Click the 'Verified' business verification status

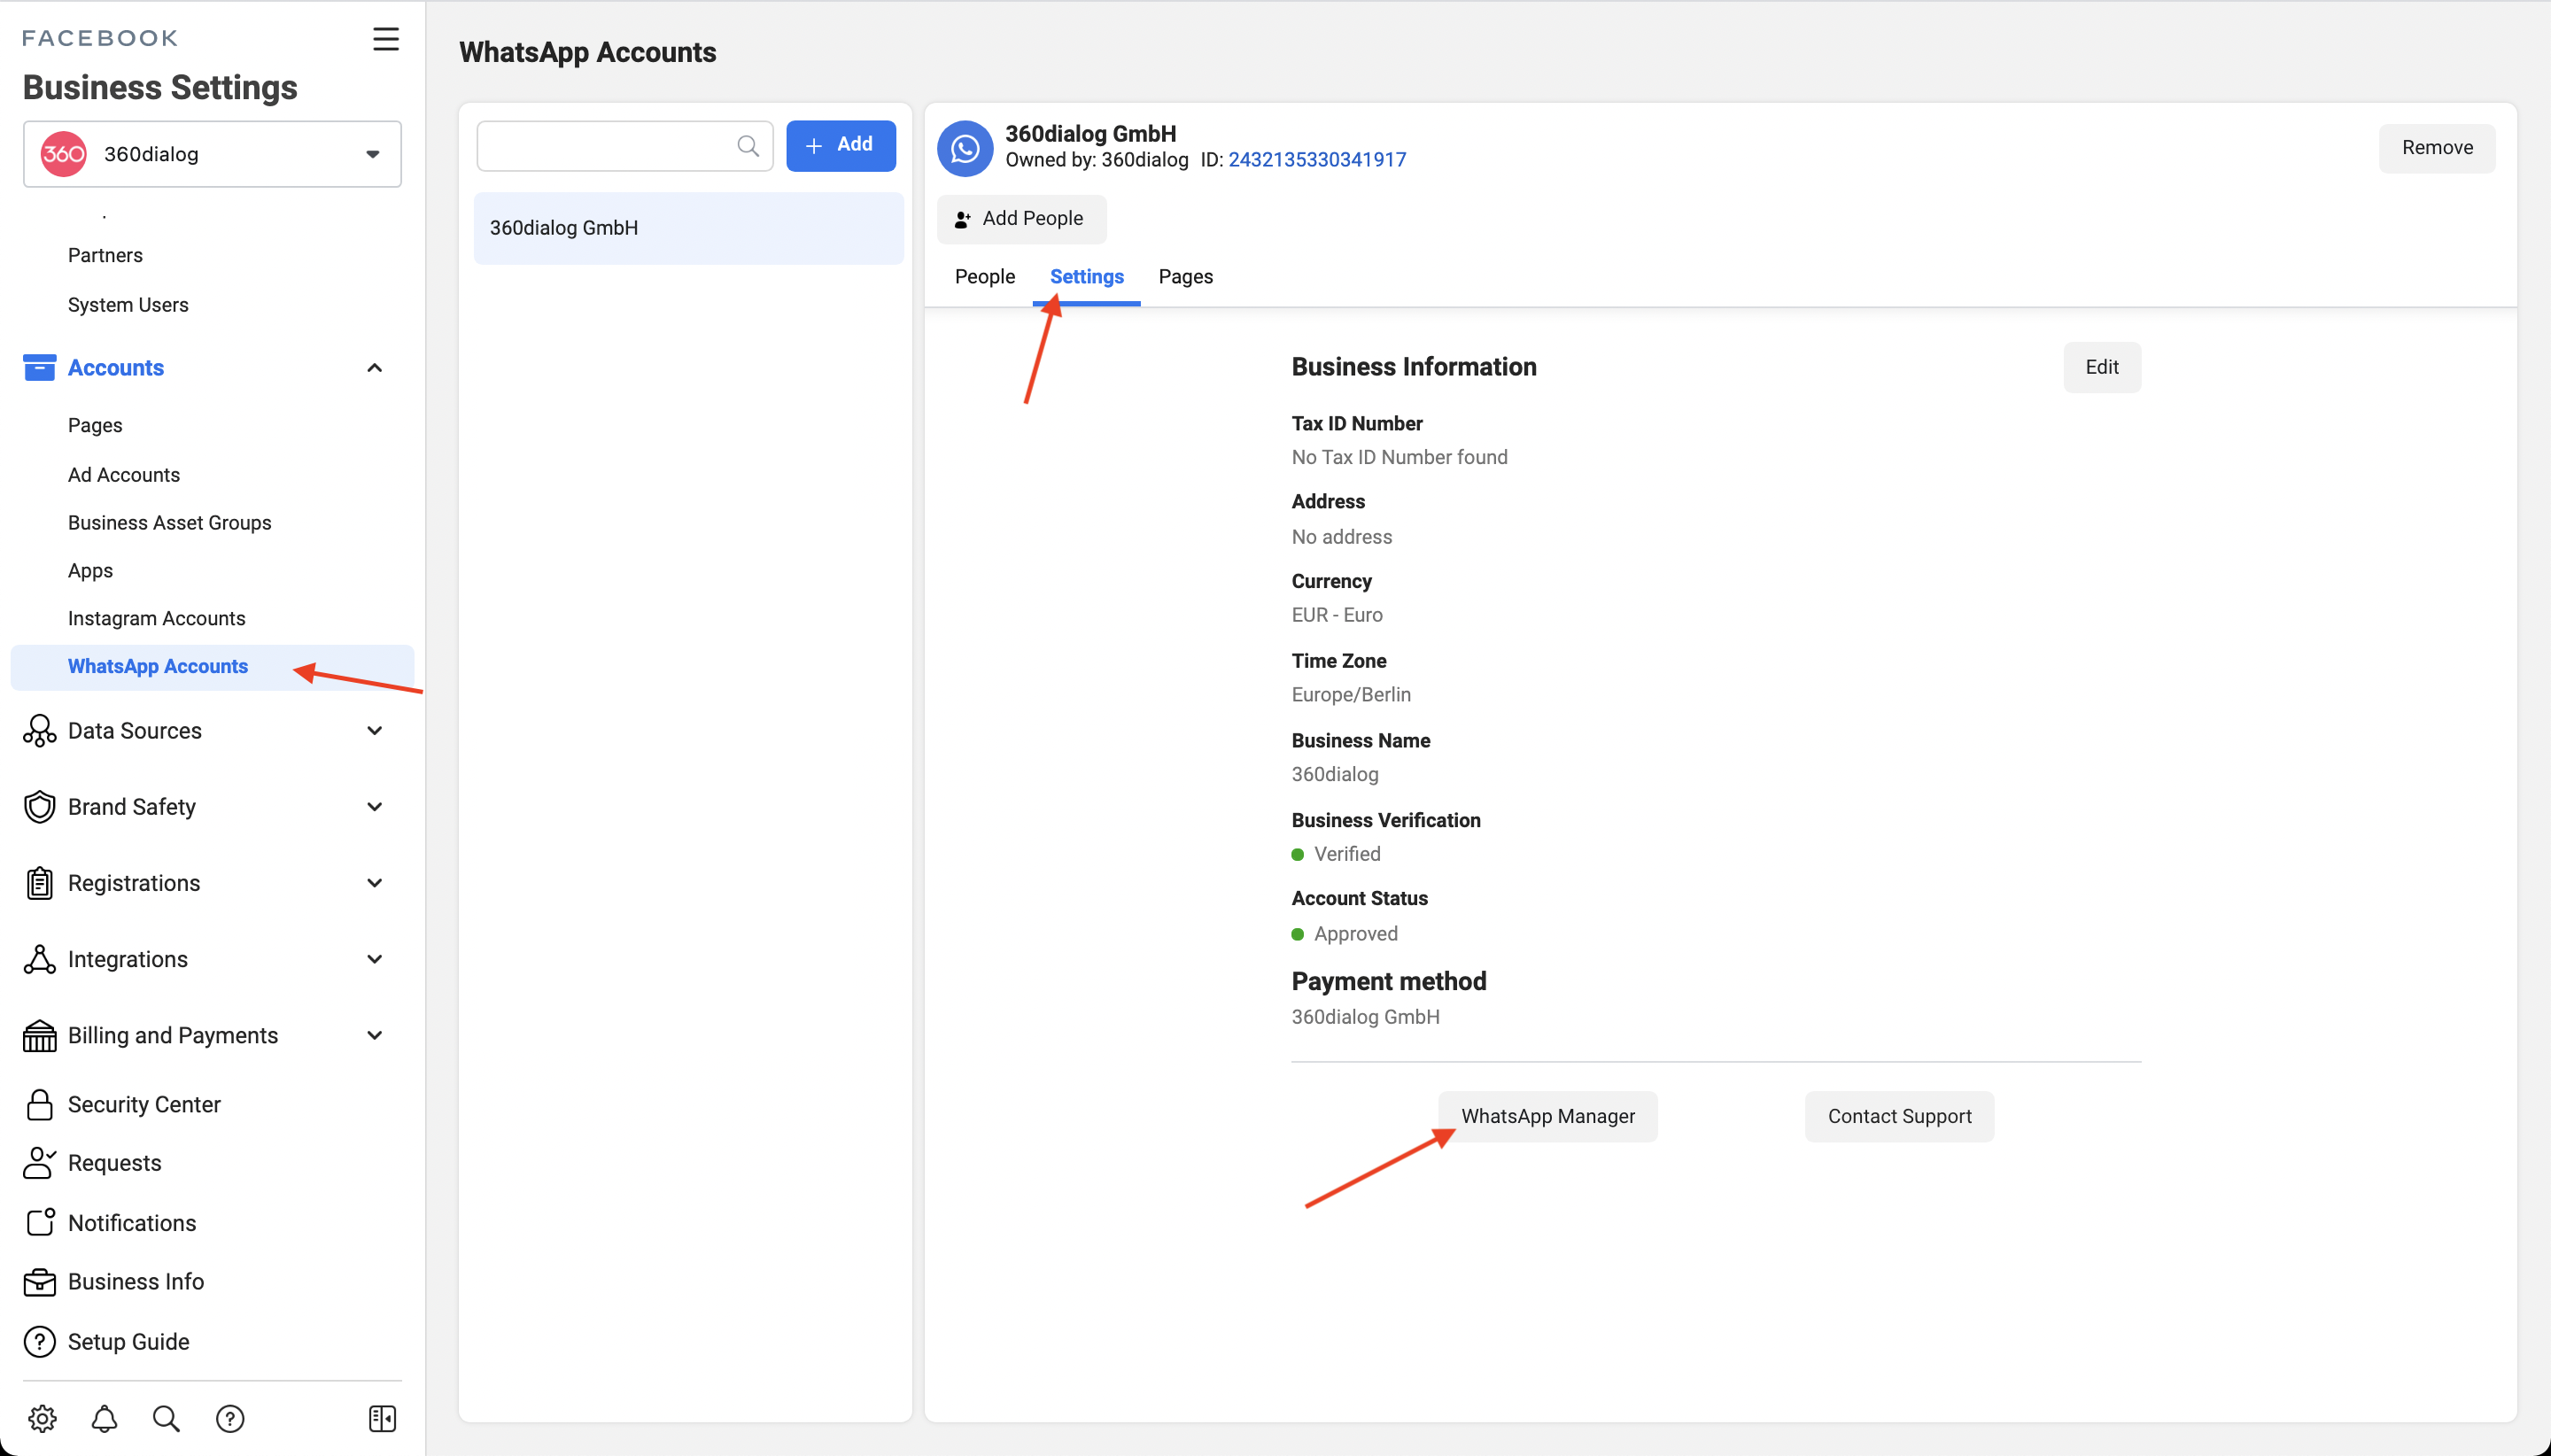tap(1347, 854)
